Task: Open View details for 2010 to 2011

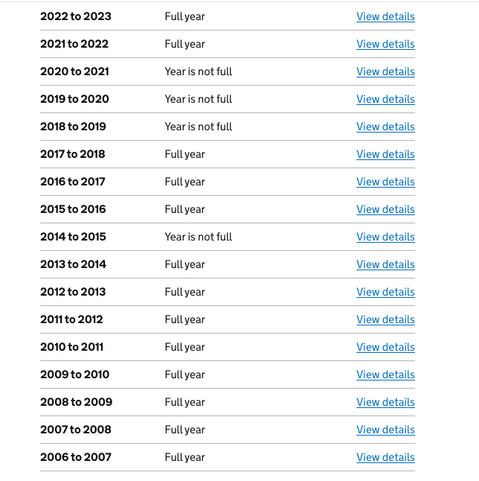Action: (385, 347)
